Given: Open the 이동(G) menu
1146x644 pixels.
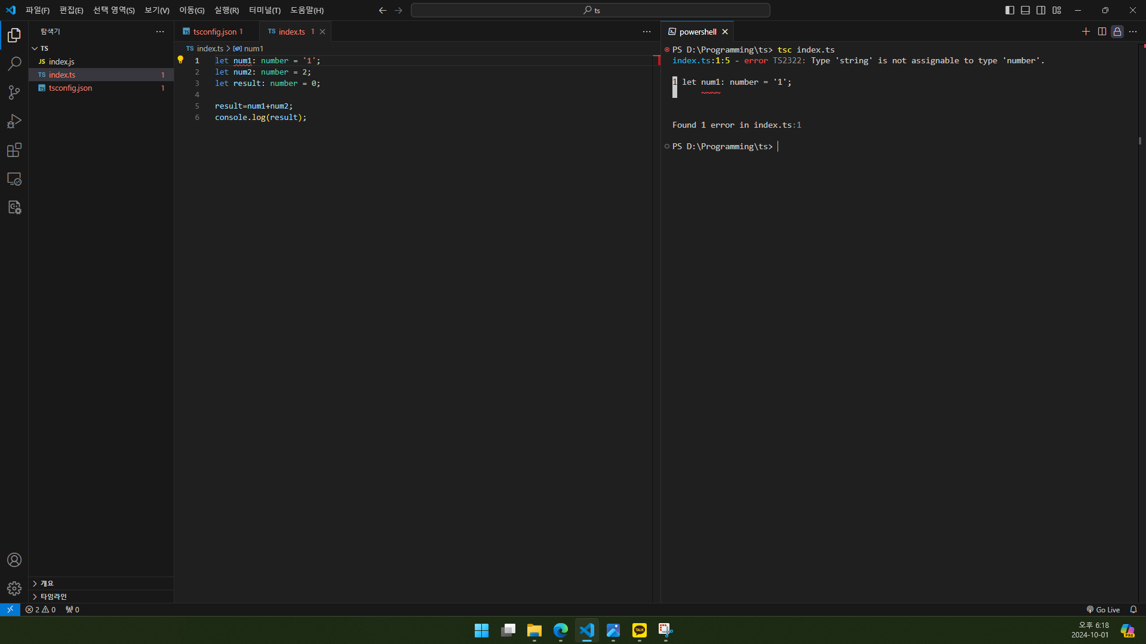Looking at the screenshot, I should click(192, 10).
